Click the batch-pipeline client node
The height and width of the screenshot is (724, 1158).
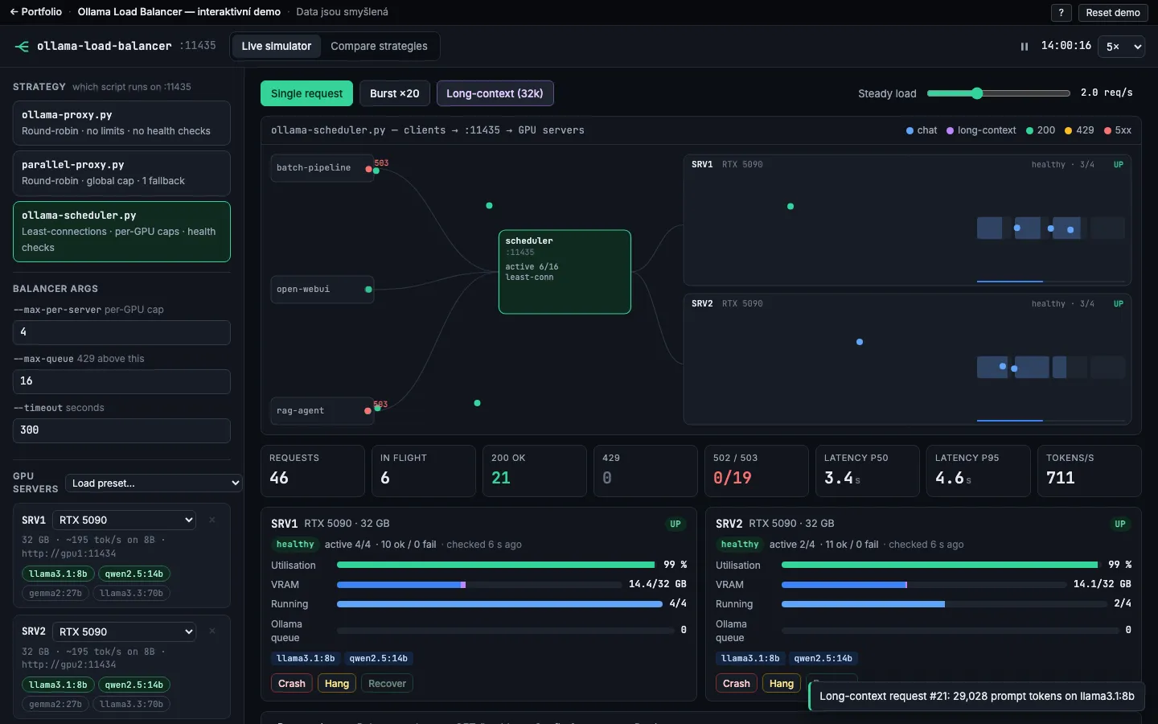322,168
